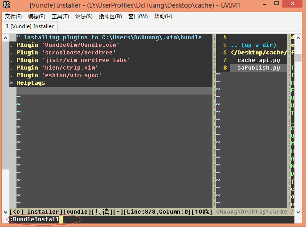Click right scrollbar down arrow
This screenshot has height=227, width=306.
pyautogui.click(x=298, y=212)
